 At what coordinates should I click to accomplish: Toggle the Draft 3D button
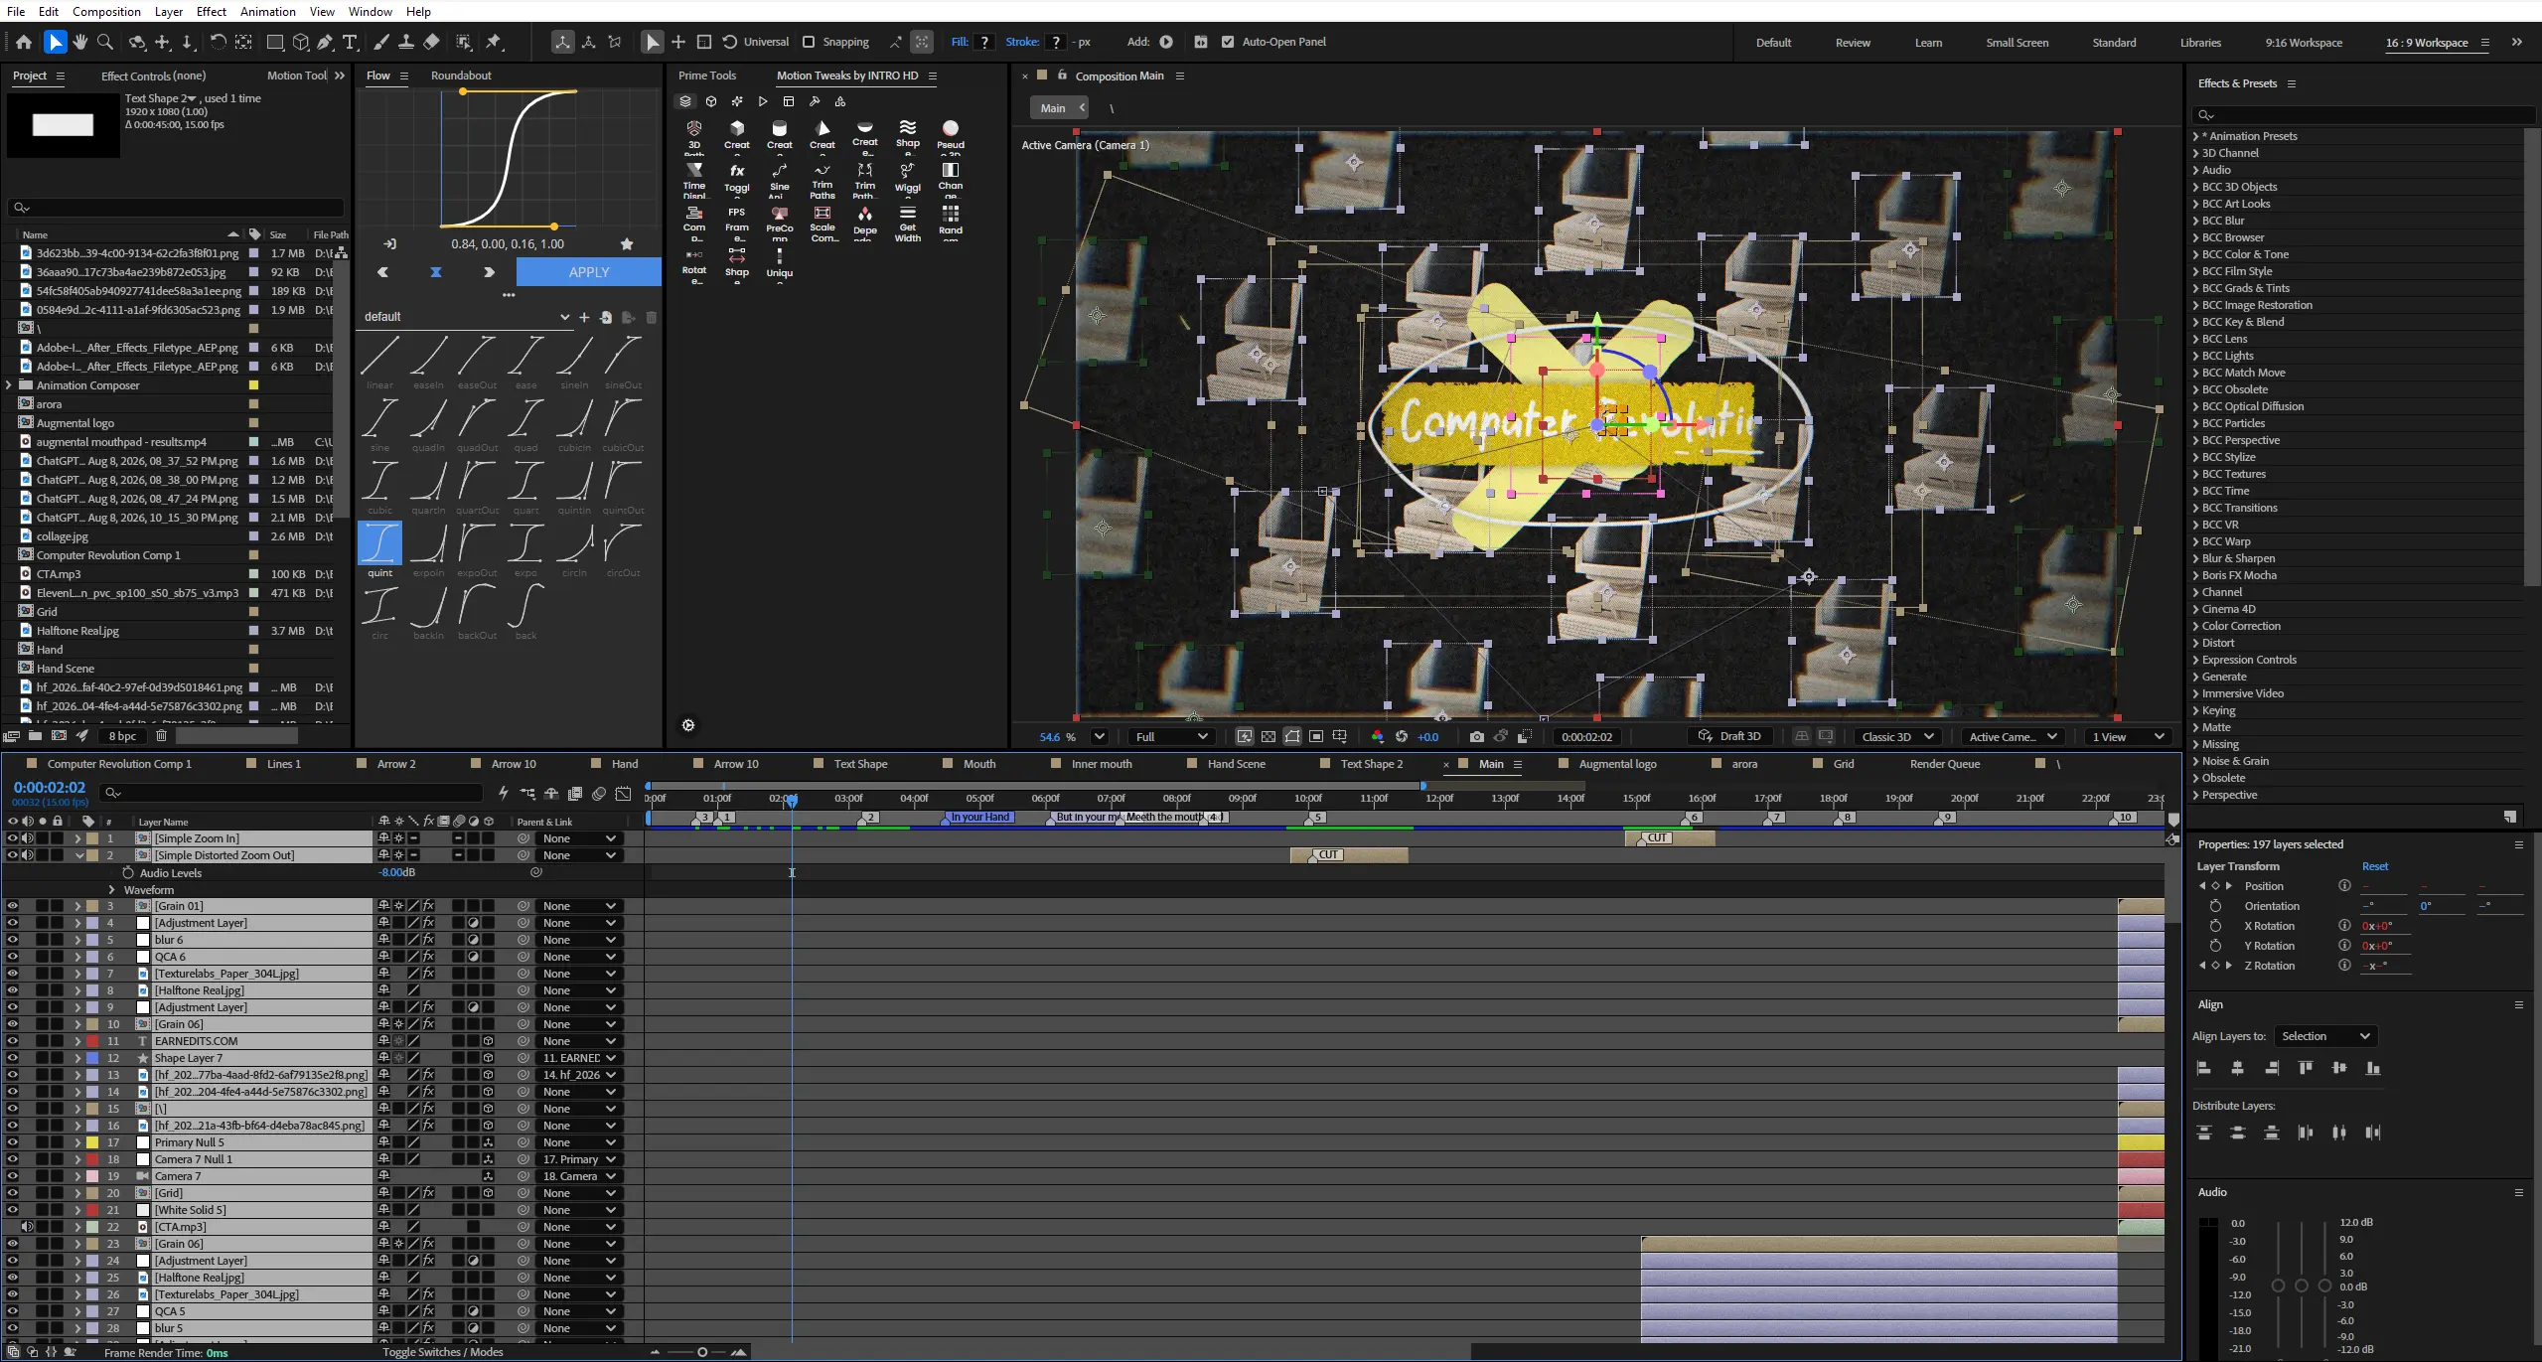1729,737
